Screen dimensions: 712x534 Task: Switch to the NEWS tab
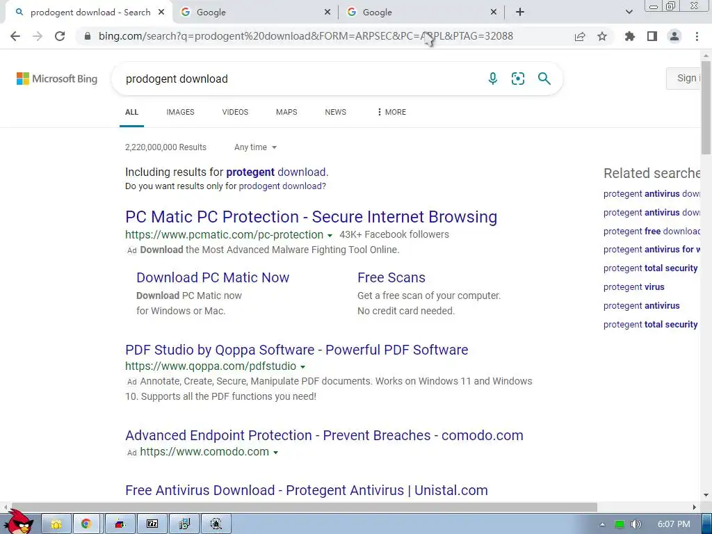[336, 112]
